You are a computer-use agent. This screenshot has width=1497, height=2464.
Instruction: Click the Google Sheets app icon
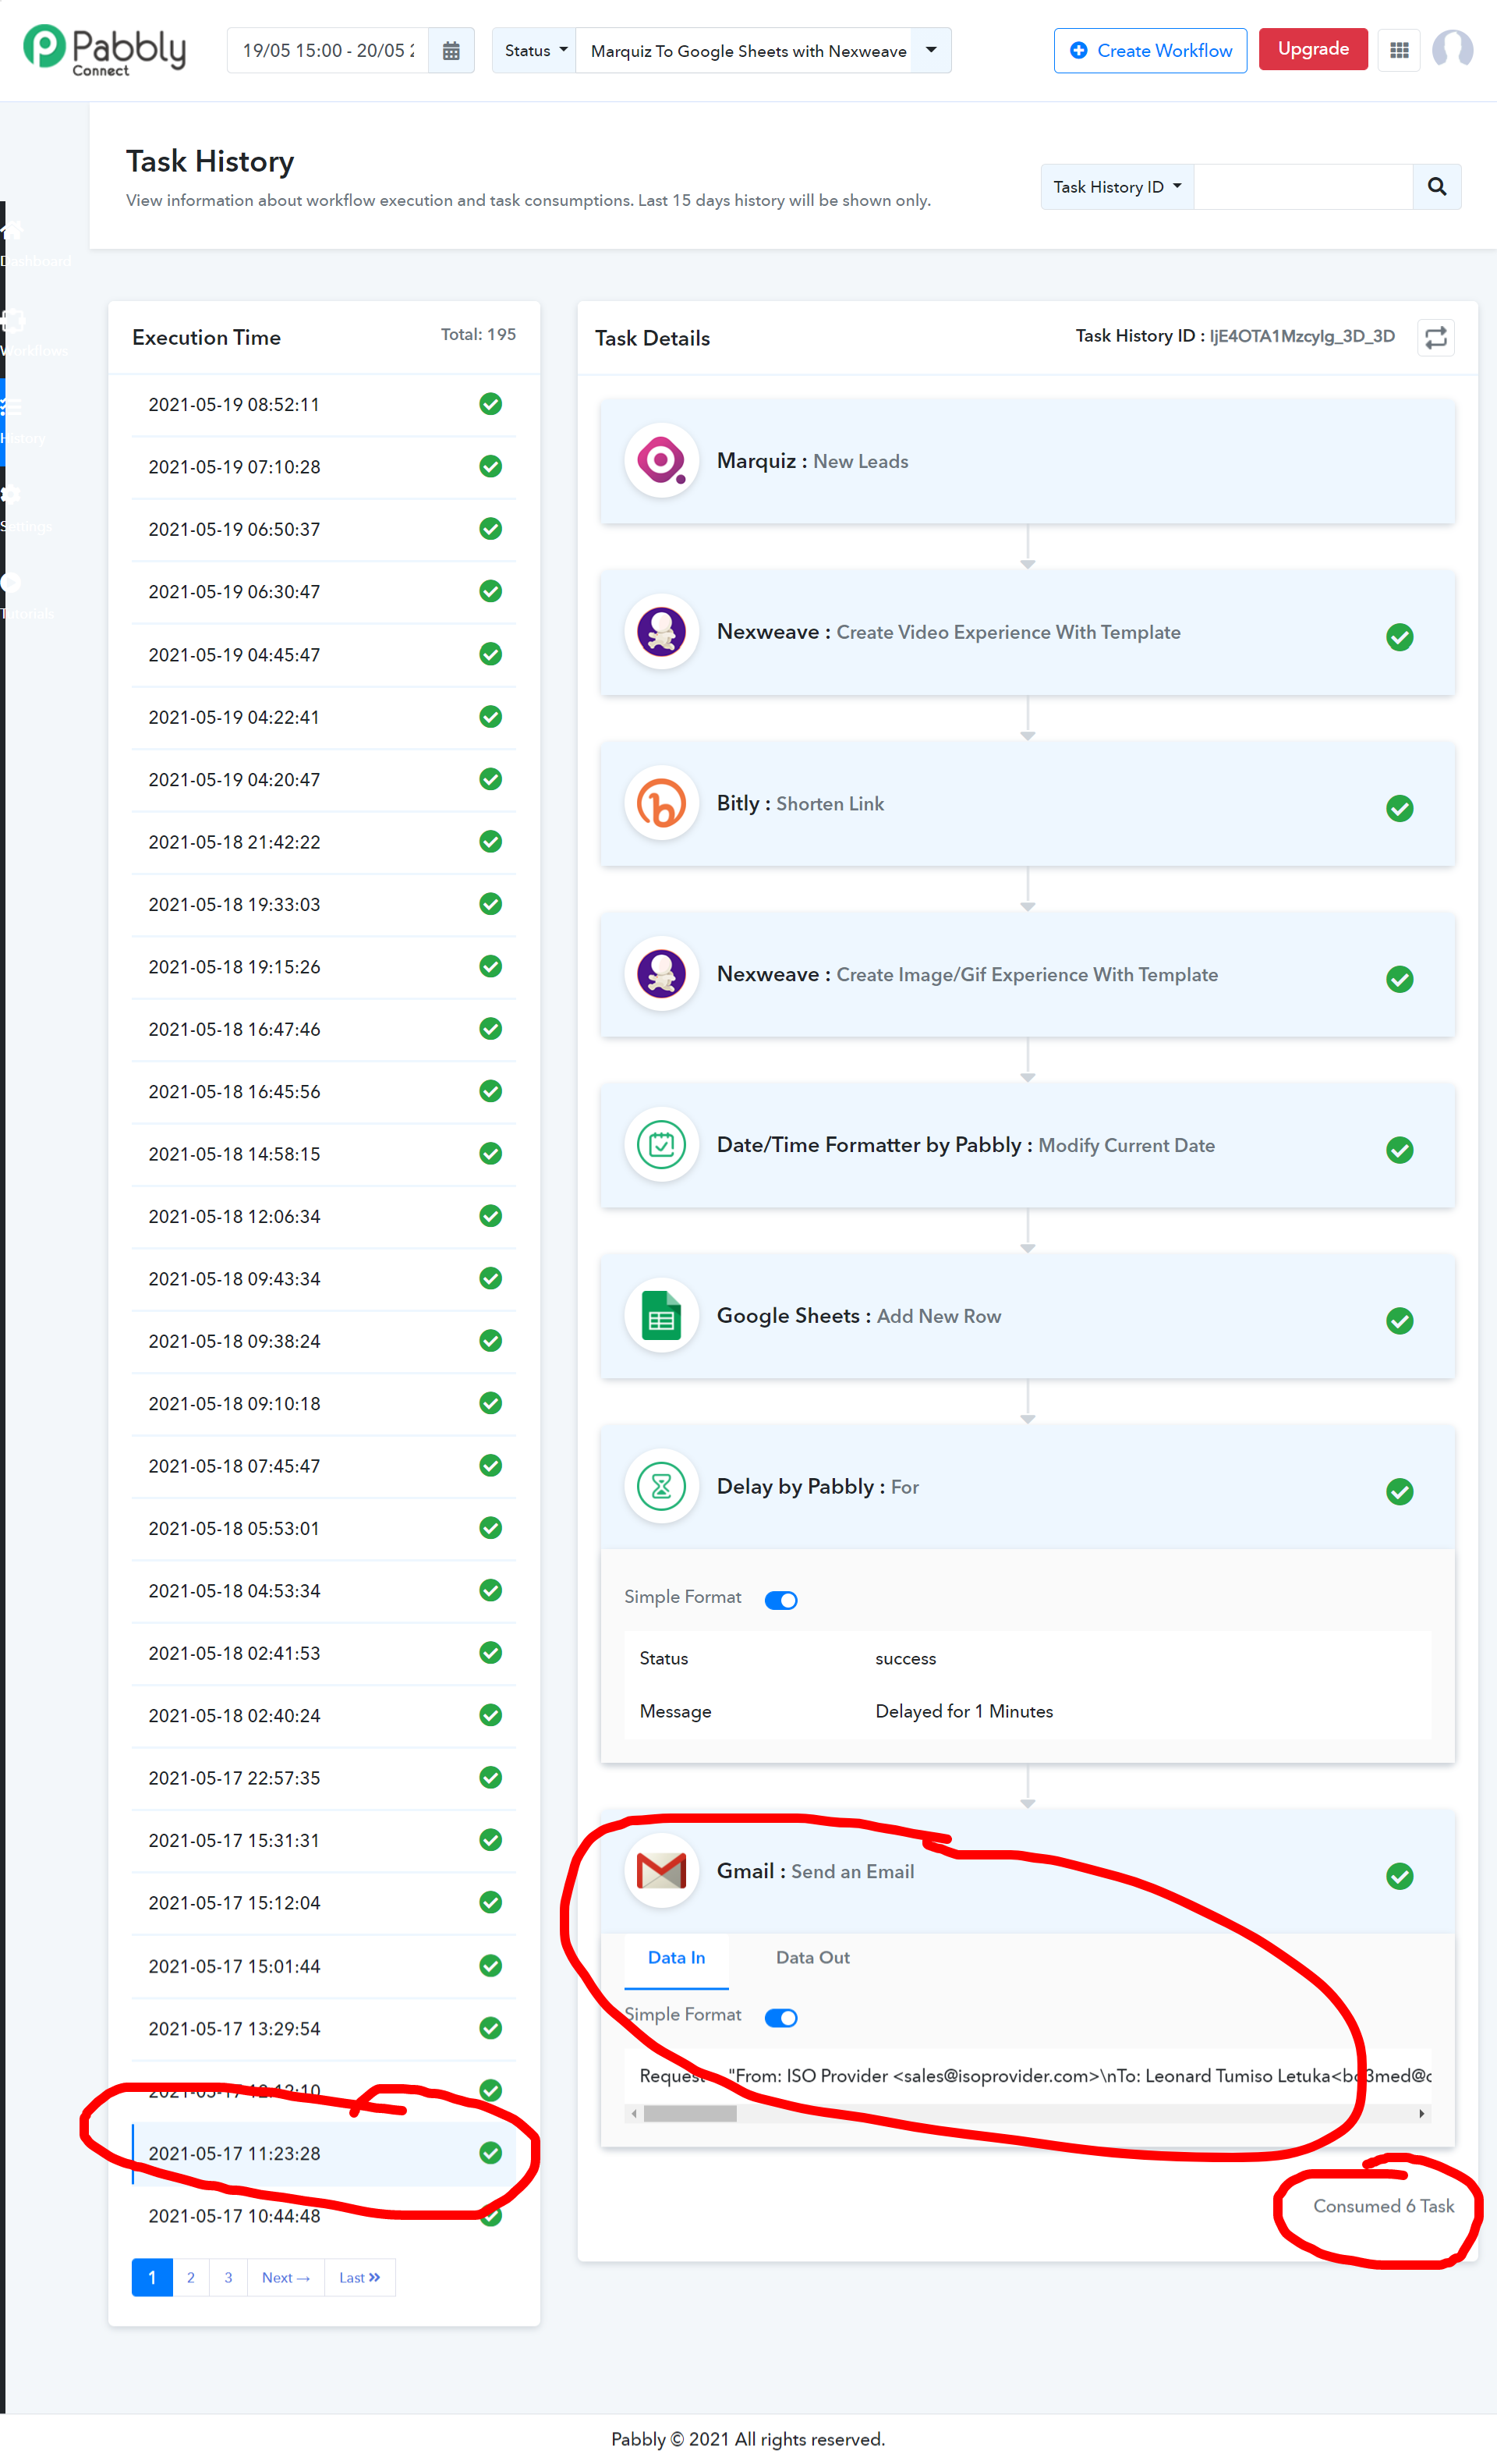(660, 1316)
